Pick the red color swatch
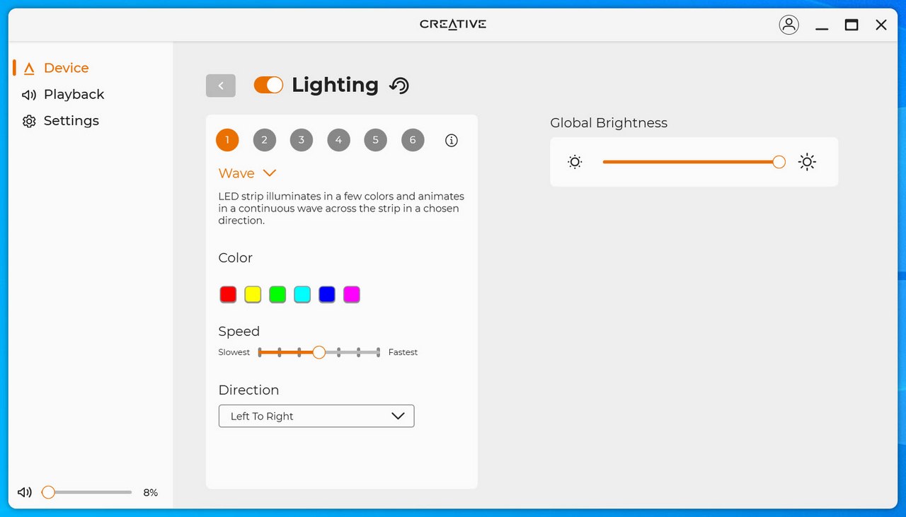 [228, 294]
